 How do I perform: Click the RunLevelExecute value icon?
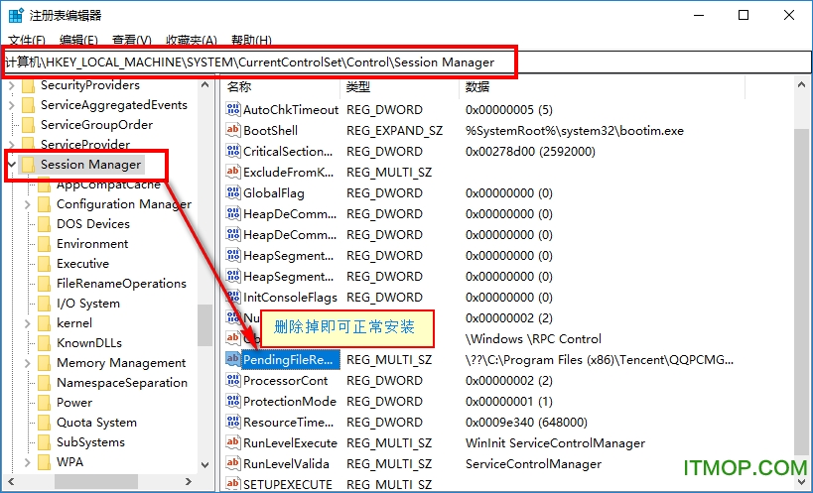tap(233, 443)
